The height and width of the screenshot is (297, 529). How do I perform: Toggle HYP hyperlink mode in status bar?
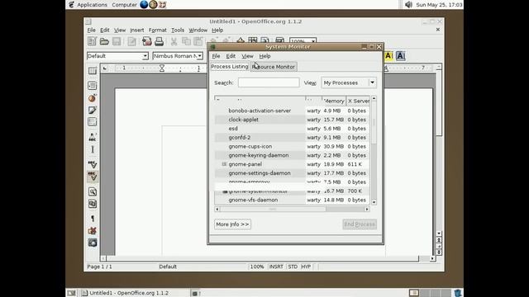click(306, 266)
